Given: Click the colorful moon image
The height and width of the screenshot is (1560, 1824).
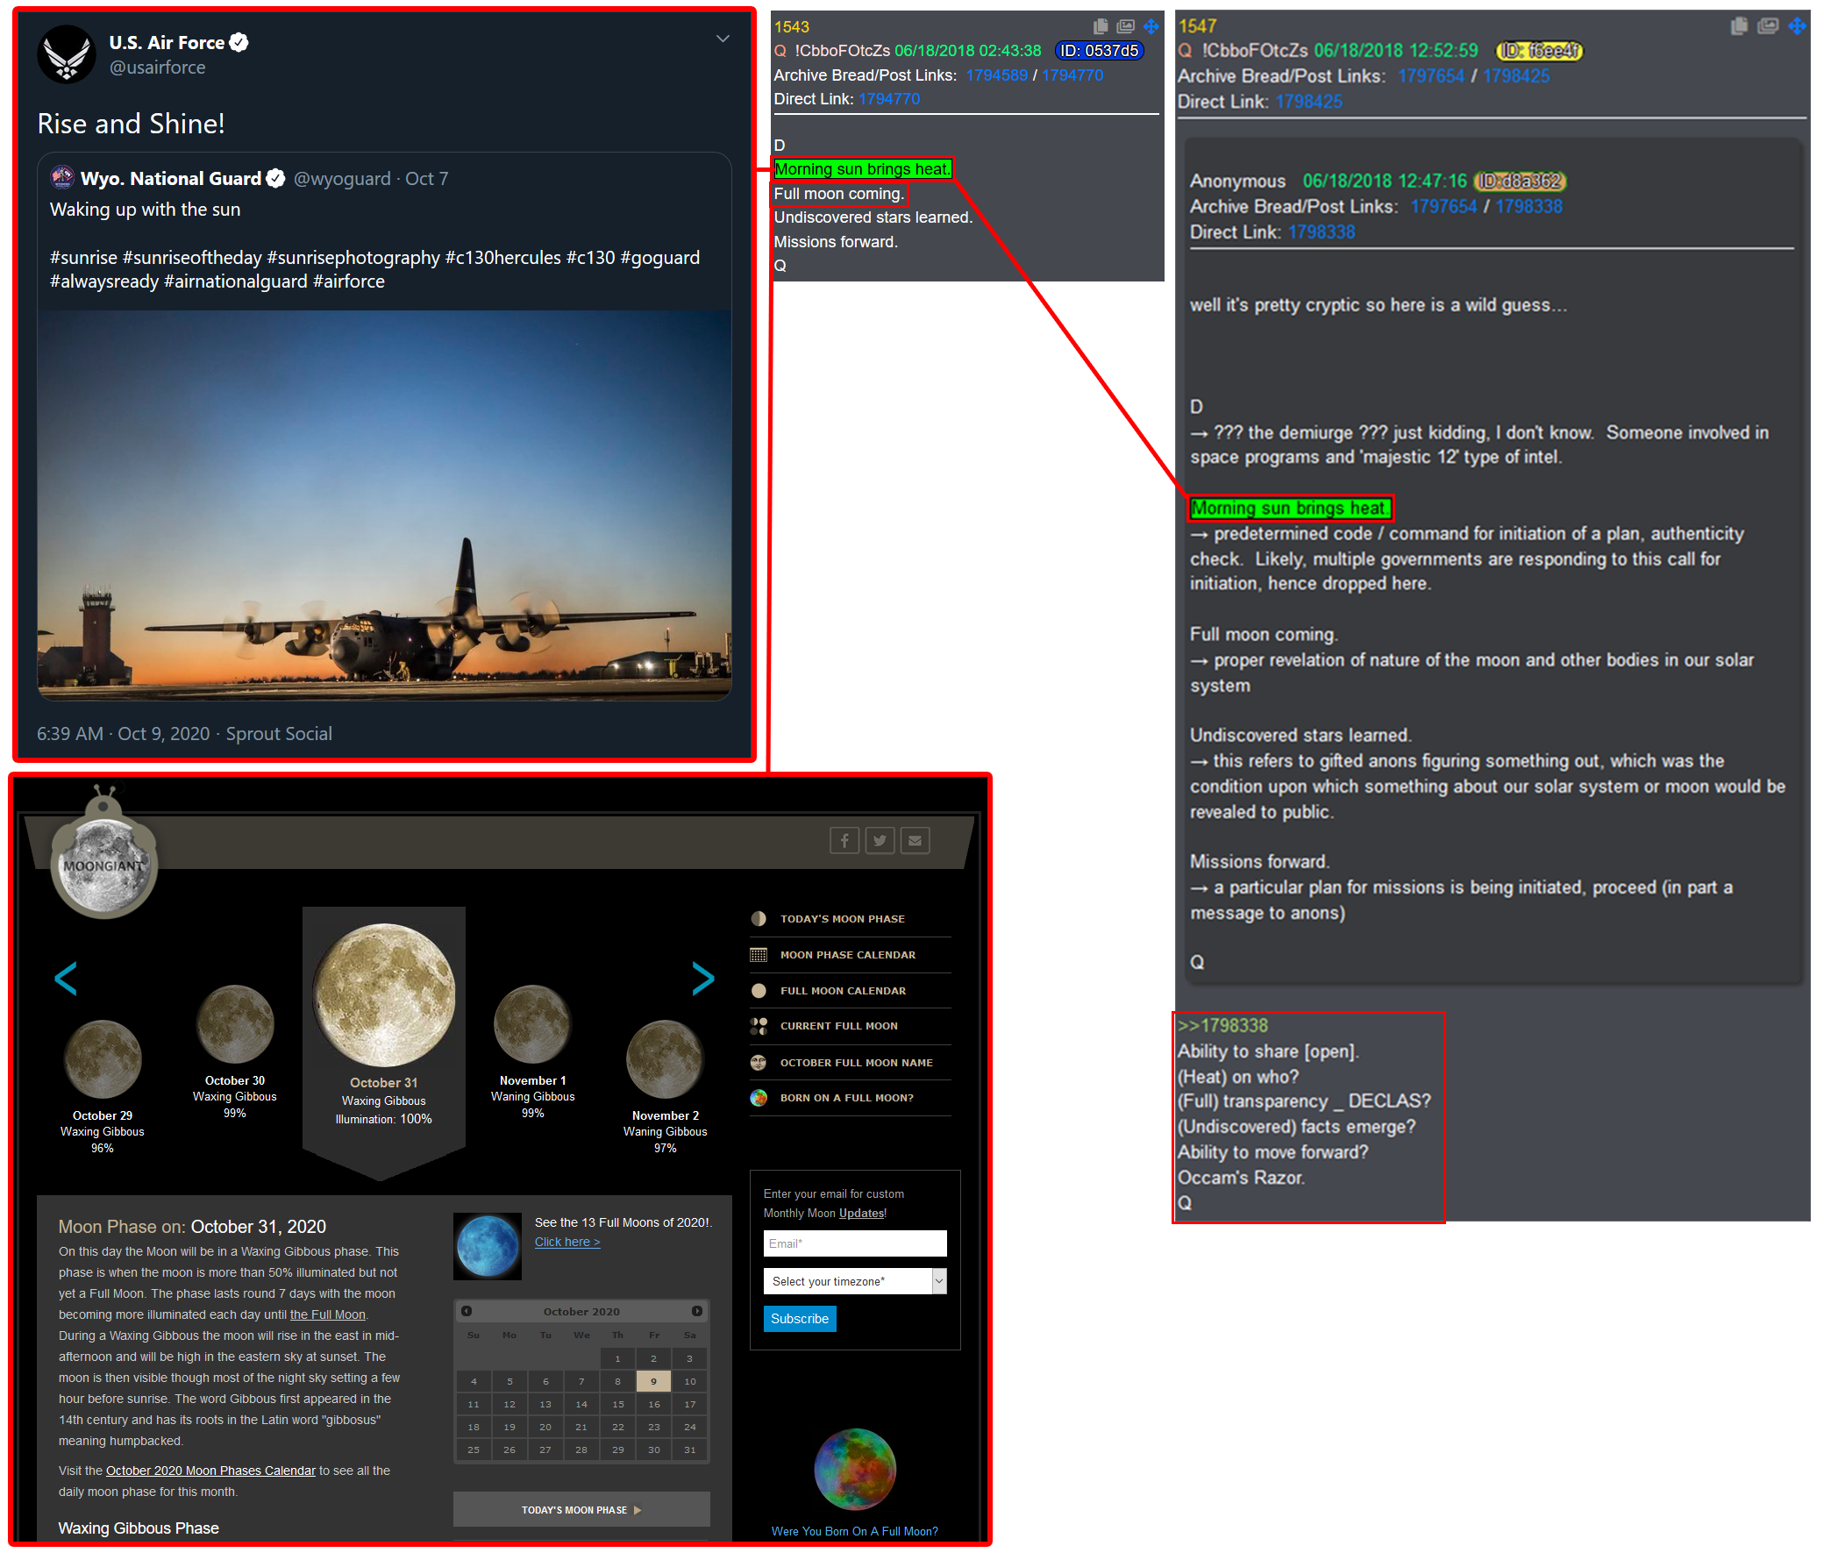Looking at the screenshot, I should click(x=855, y=1469).
